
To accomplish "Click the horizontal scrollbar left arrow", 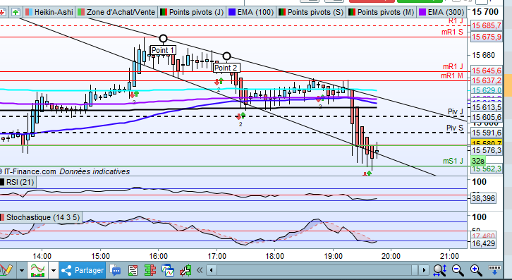I will pyautogui.click(x=212, y=270).
